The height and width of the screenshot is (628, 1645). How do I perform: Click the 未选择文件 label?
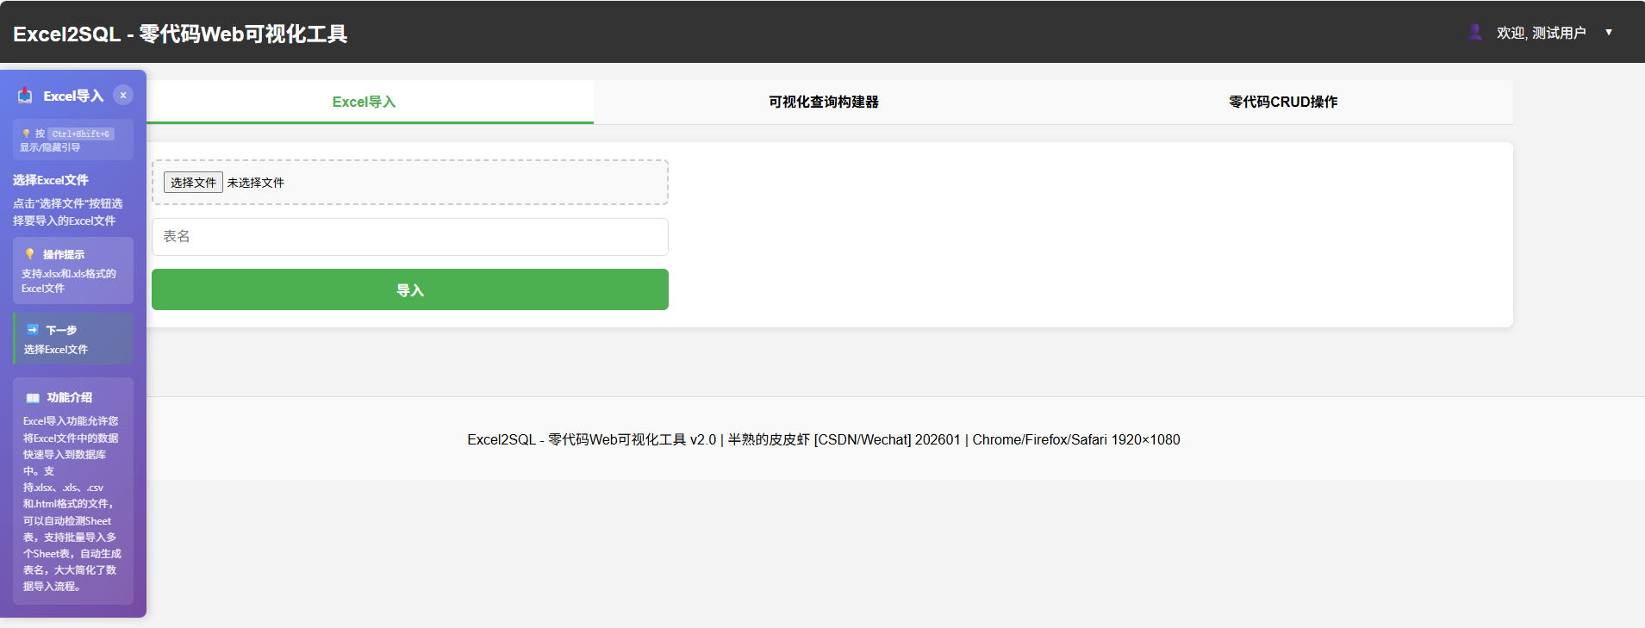point(256,183)
